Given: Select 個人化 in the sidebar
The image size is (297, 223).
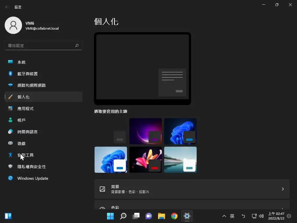Looking at the screenshot, I should pyautogui.click(x=44, y=97).
